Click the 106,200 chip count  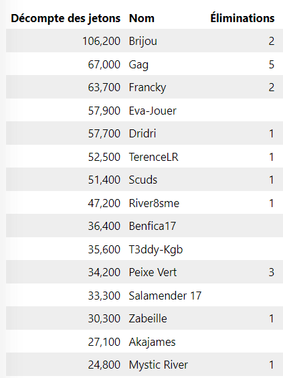pos(101,42)
